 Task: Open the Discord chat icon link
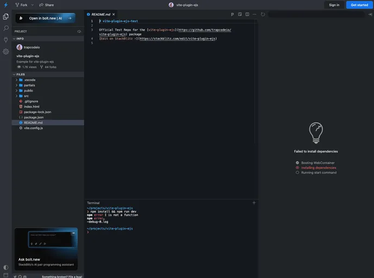coord(25,276)
